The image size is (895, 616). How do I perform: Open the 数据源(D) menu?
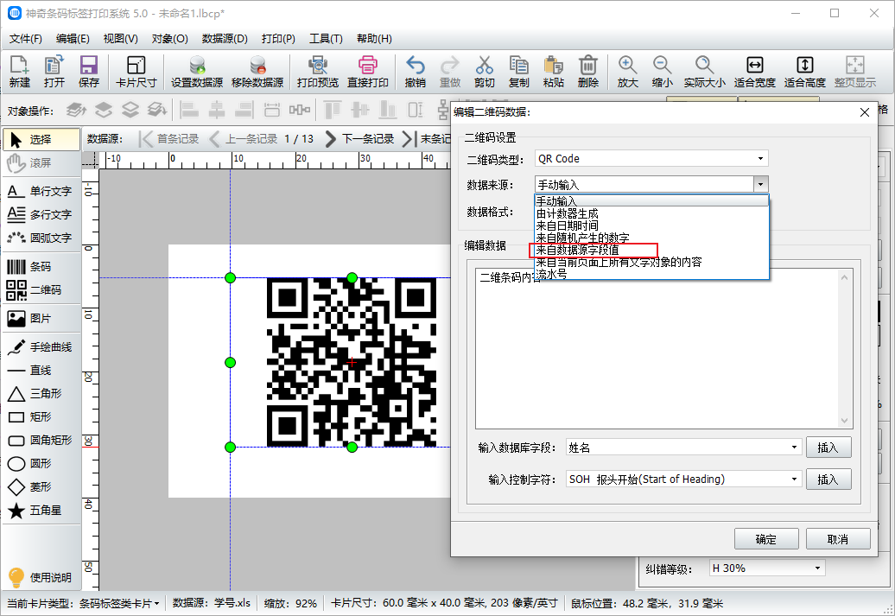225,39
